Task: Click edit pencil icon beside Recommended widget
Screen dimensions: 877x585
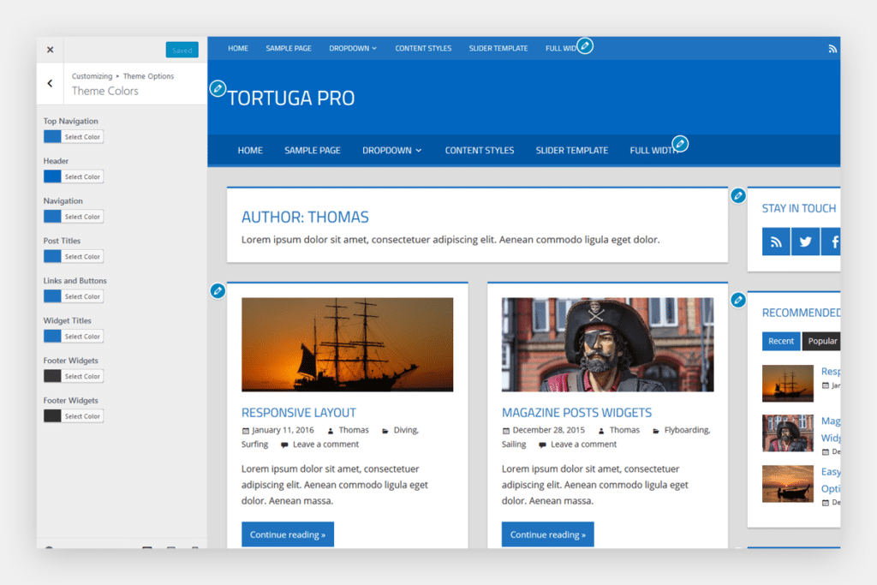Action: coord(737,300)
